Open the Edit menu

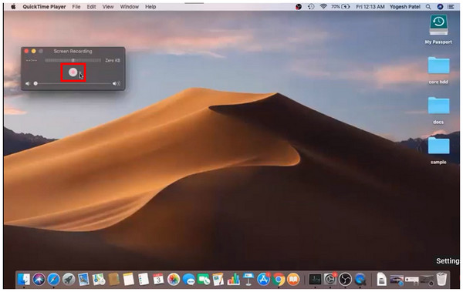click(x=91, y=6)
